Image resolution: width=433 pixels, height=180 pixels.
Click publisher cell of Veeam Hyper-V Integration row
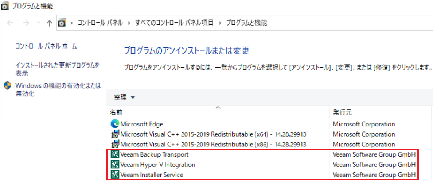(374, 165)
